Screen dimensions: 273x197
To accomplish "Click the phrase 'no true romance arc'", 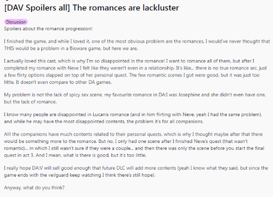I will [x=235, y=68].
